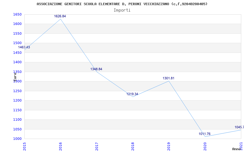244x152 pixels.
Task: Click the data label 1219.34
Action: (132, 94)
